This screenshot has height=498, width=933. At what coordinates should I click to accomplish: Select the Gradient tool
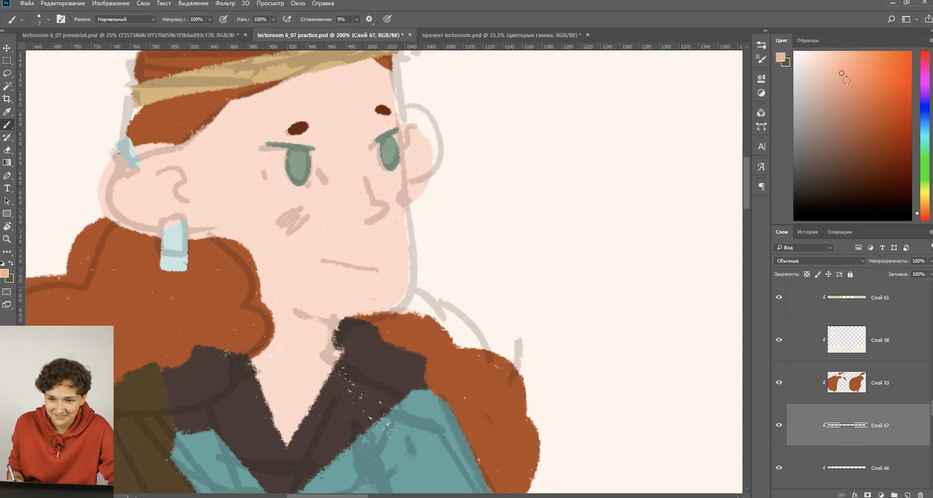click(7, 163)
